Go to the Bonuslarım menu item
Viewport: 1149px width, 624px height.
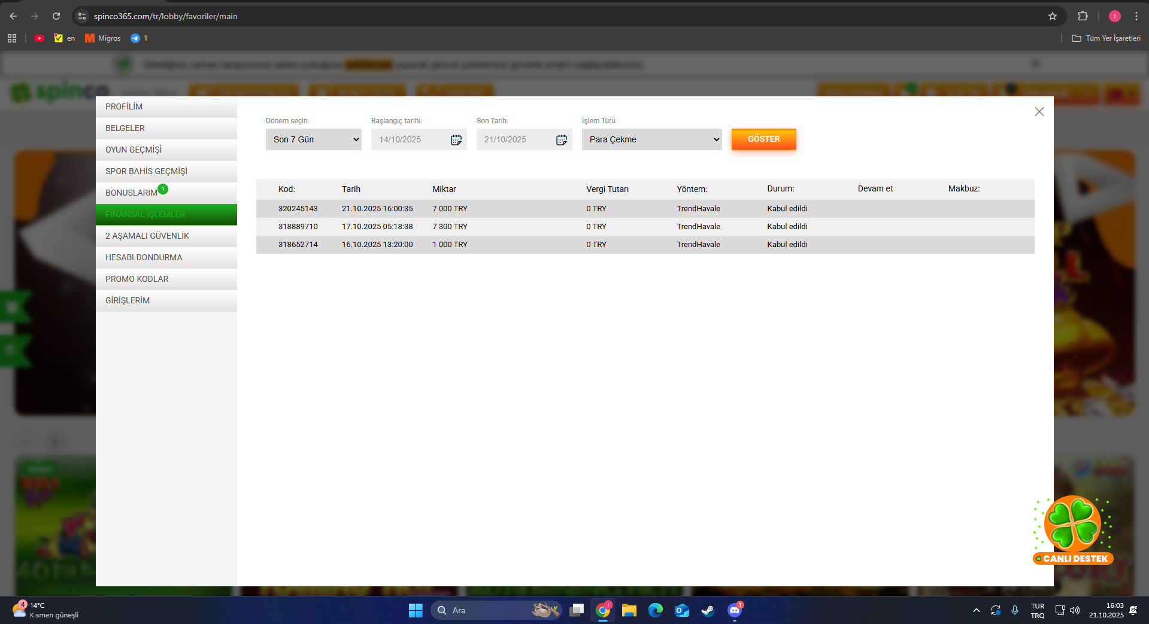tap(132, 193)
